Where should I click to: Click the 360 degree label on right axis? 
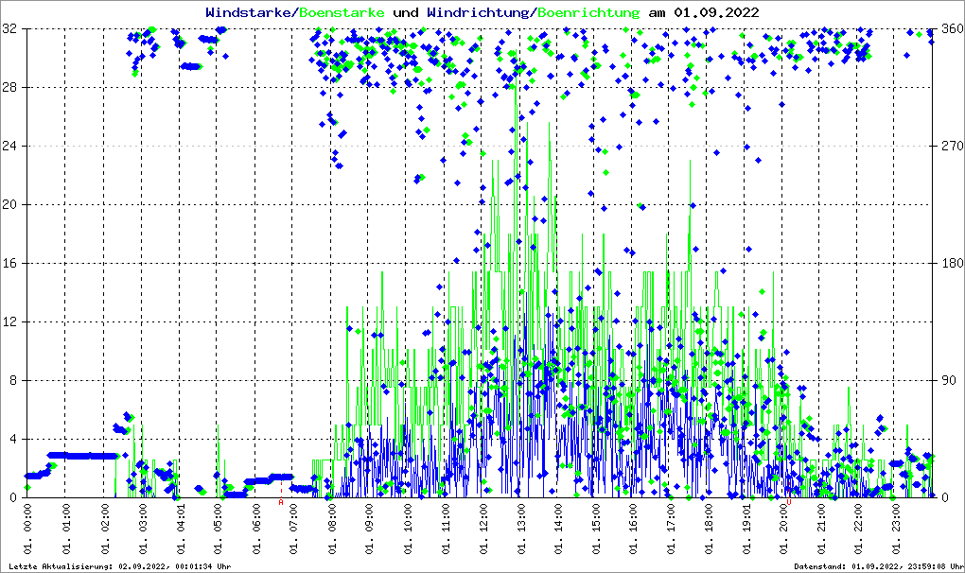pyautogui.click(x=951, y=29)
